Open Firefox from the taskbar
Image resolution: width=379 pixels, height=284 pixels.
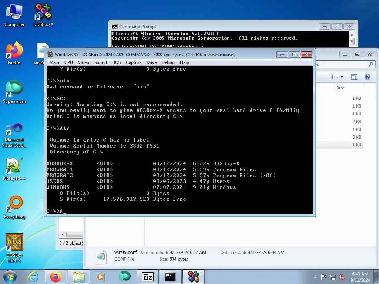click(56, 277)
